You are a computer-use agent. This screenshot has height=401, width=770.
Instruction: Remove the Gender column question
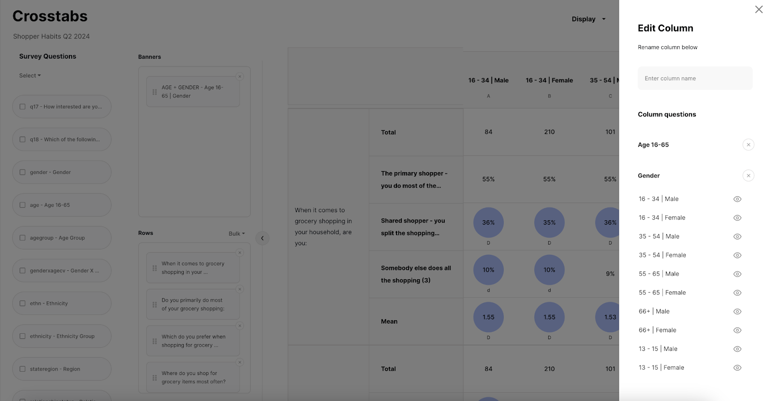748,175
